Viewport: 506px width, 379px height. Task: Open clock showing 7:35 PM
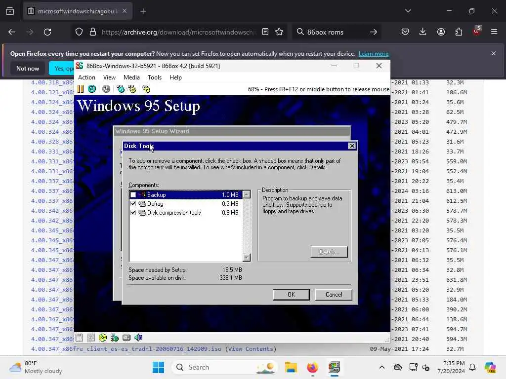451,367
